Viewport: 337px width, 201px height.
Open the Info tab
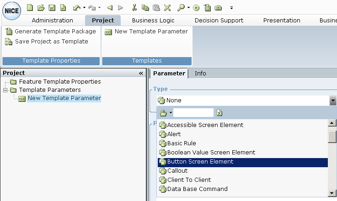click(200, 74)
